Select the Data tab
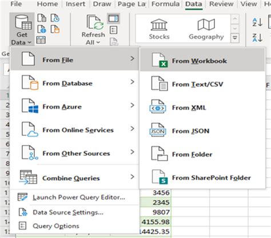The image size is (271, 238). click(194, 4)
